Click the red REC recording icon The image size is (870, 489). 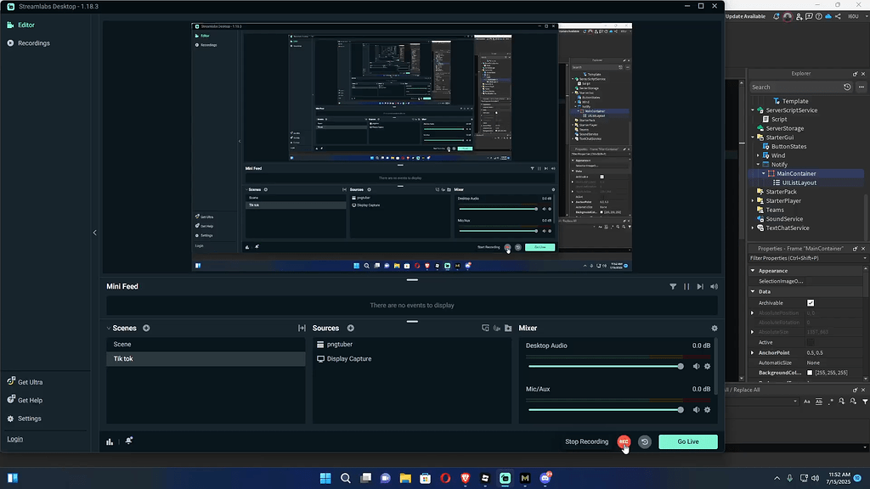(x=624, y=441)
